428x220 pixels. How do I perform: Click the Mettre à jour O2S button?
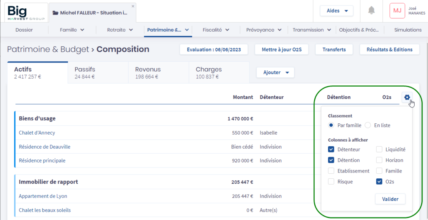pos(282,50)
